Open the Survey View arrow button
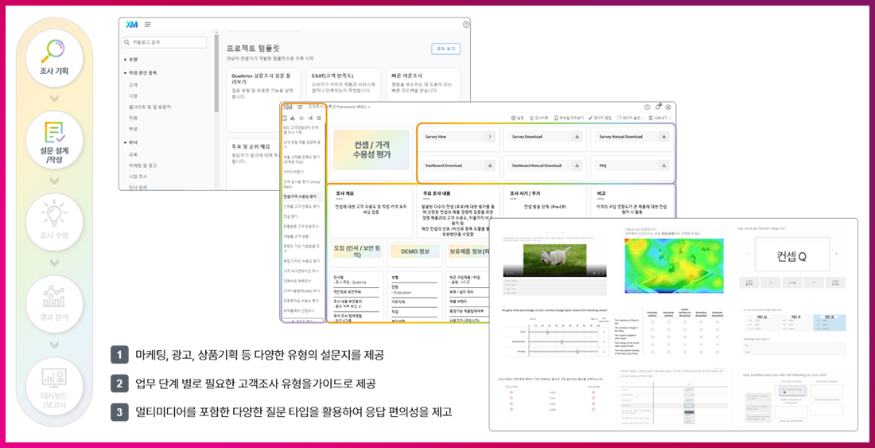 point(489,137)
